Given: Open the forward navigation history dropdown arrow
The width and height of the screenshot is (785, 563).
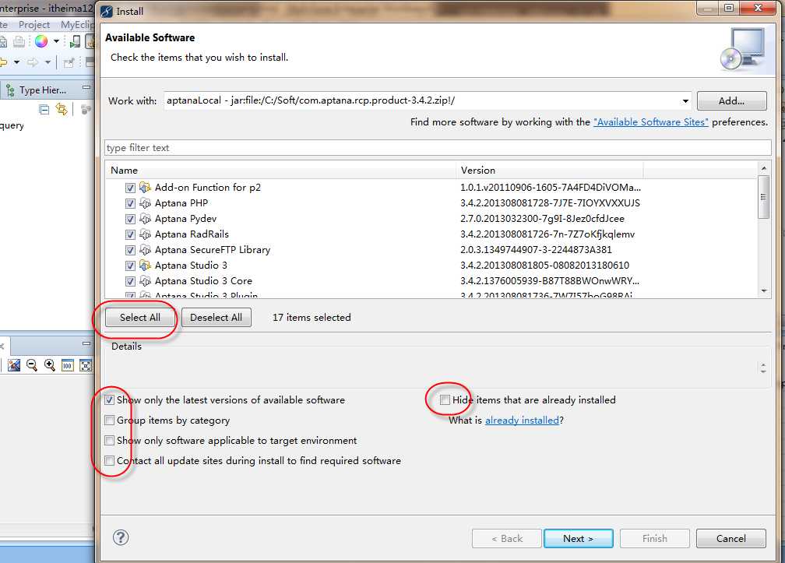Looking at the screenshot, I should [x=48, y=62].
